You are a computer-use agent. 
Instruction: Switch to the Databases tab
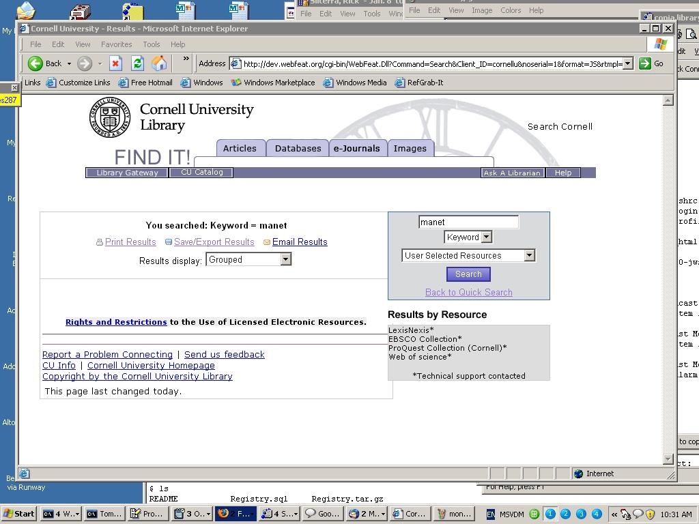(298, 148)
